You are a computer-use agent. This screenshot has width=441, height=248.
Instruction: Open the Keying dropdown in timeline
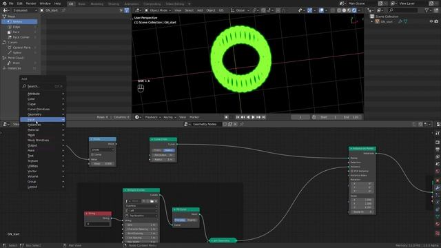170,117
